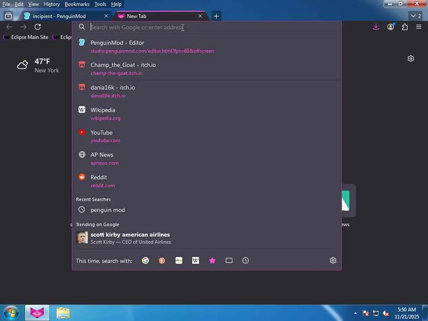Search this time with Google icon
Screen dimensions: 428x321
point(145,261)
